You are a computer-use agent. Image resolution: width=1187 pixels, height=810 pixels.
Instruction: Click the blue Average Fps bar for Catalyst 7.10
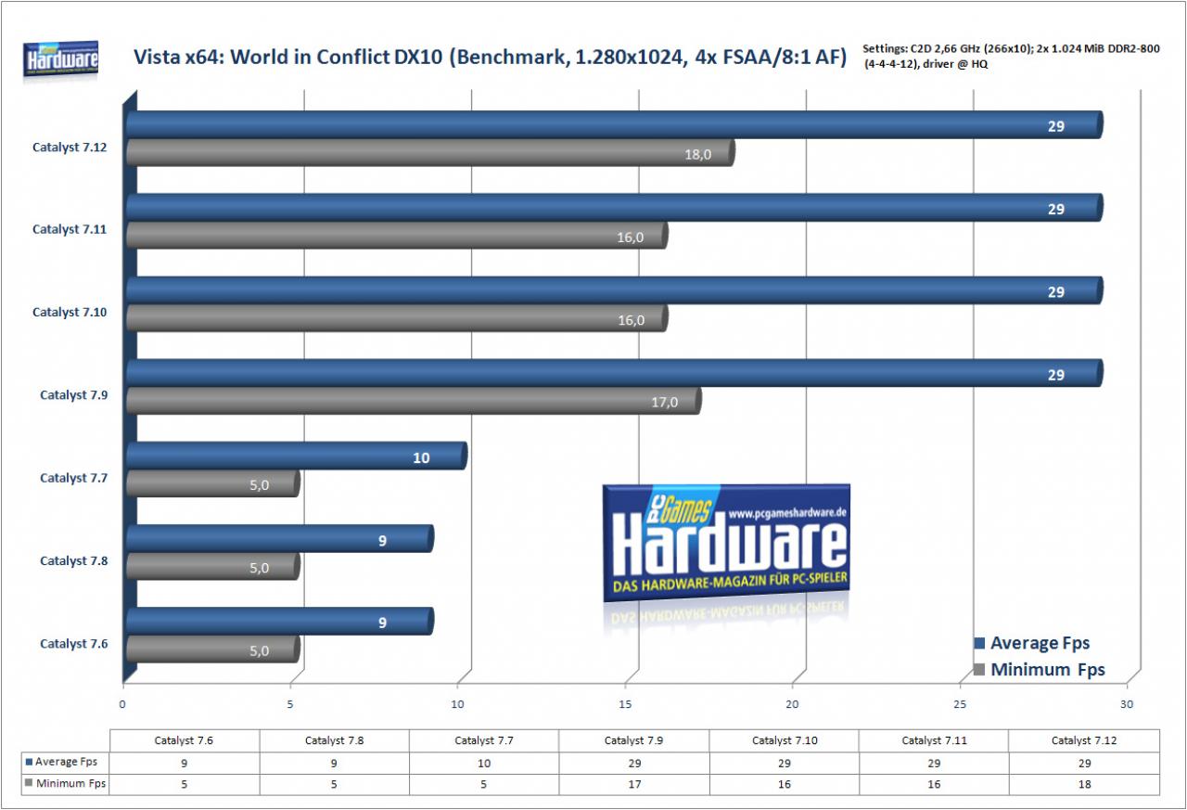[614, 290]
